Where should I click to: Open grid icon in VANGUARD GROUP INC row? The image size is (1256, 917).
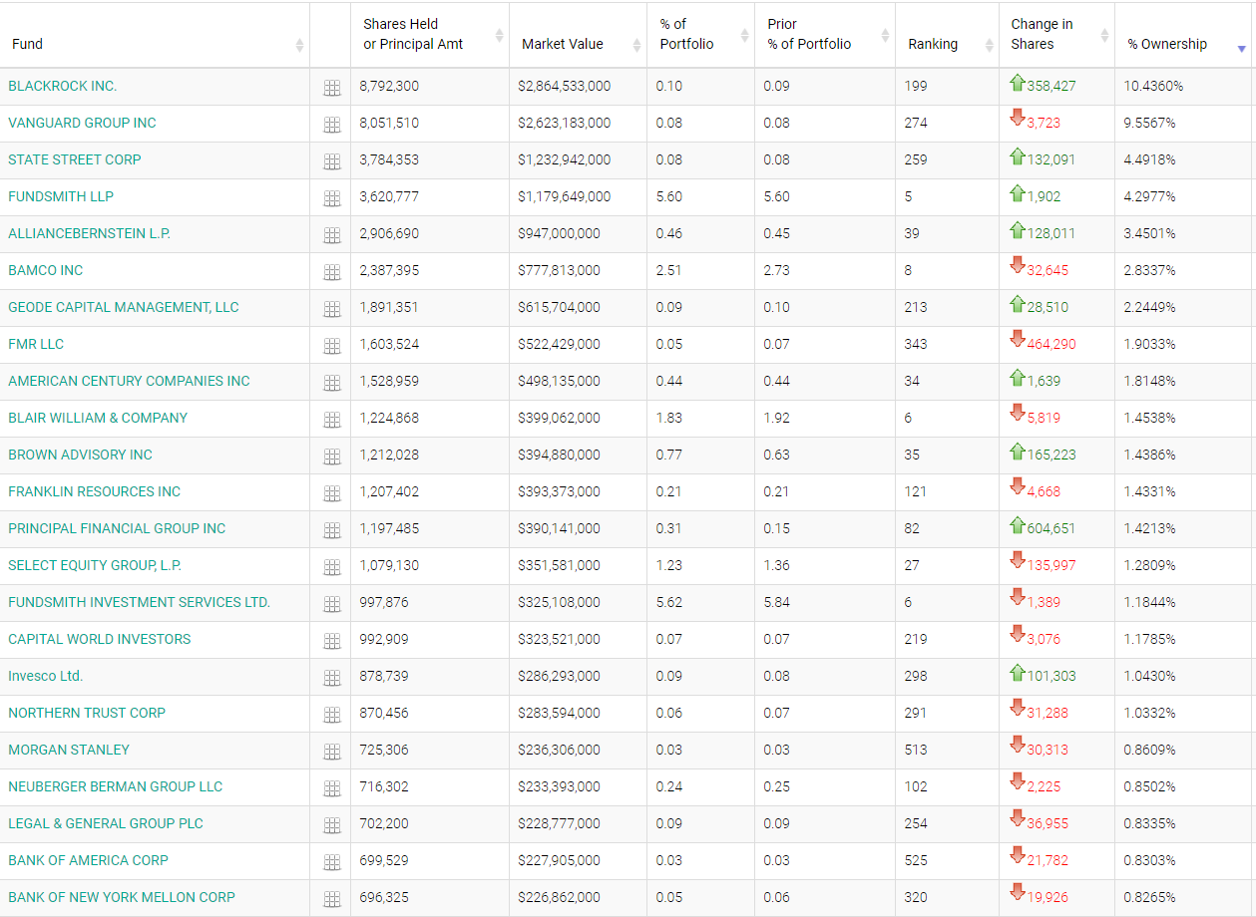pos(332,125)
